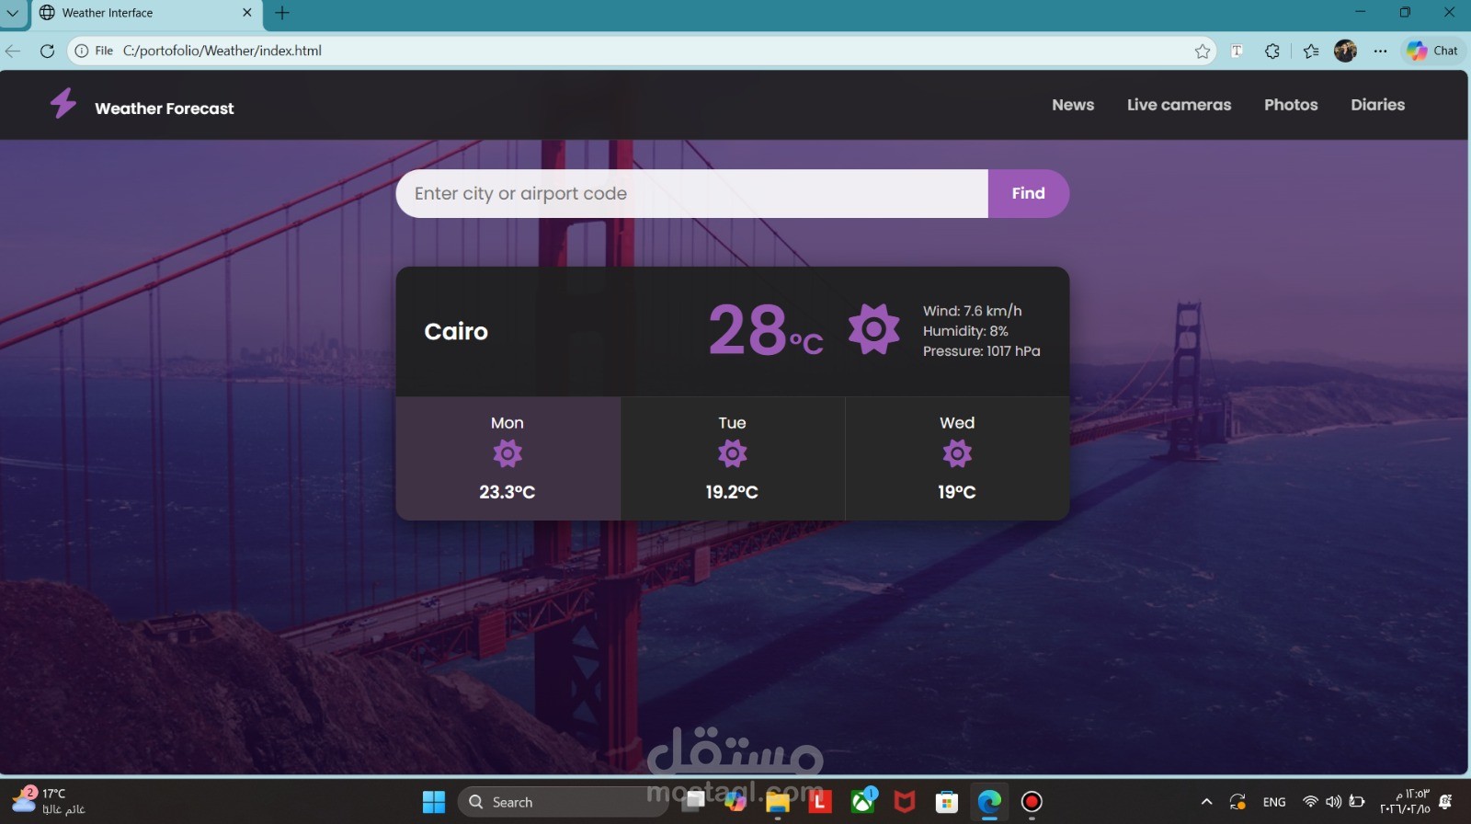Add this page to favorites with star
Image resolution: width=1471 pixels, height=824 pixels.
click(1203, 51)
